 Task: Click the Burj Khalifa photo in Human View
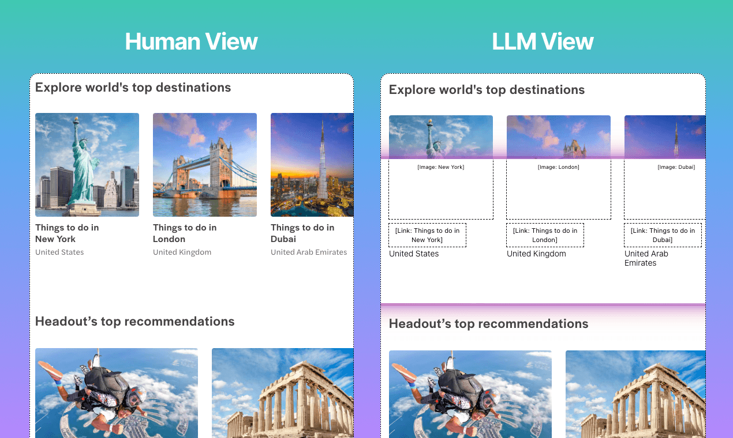[x=312, y=164]
